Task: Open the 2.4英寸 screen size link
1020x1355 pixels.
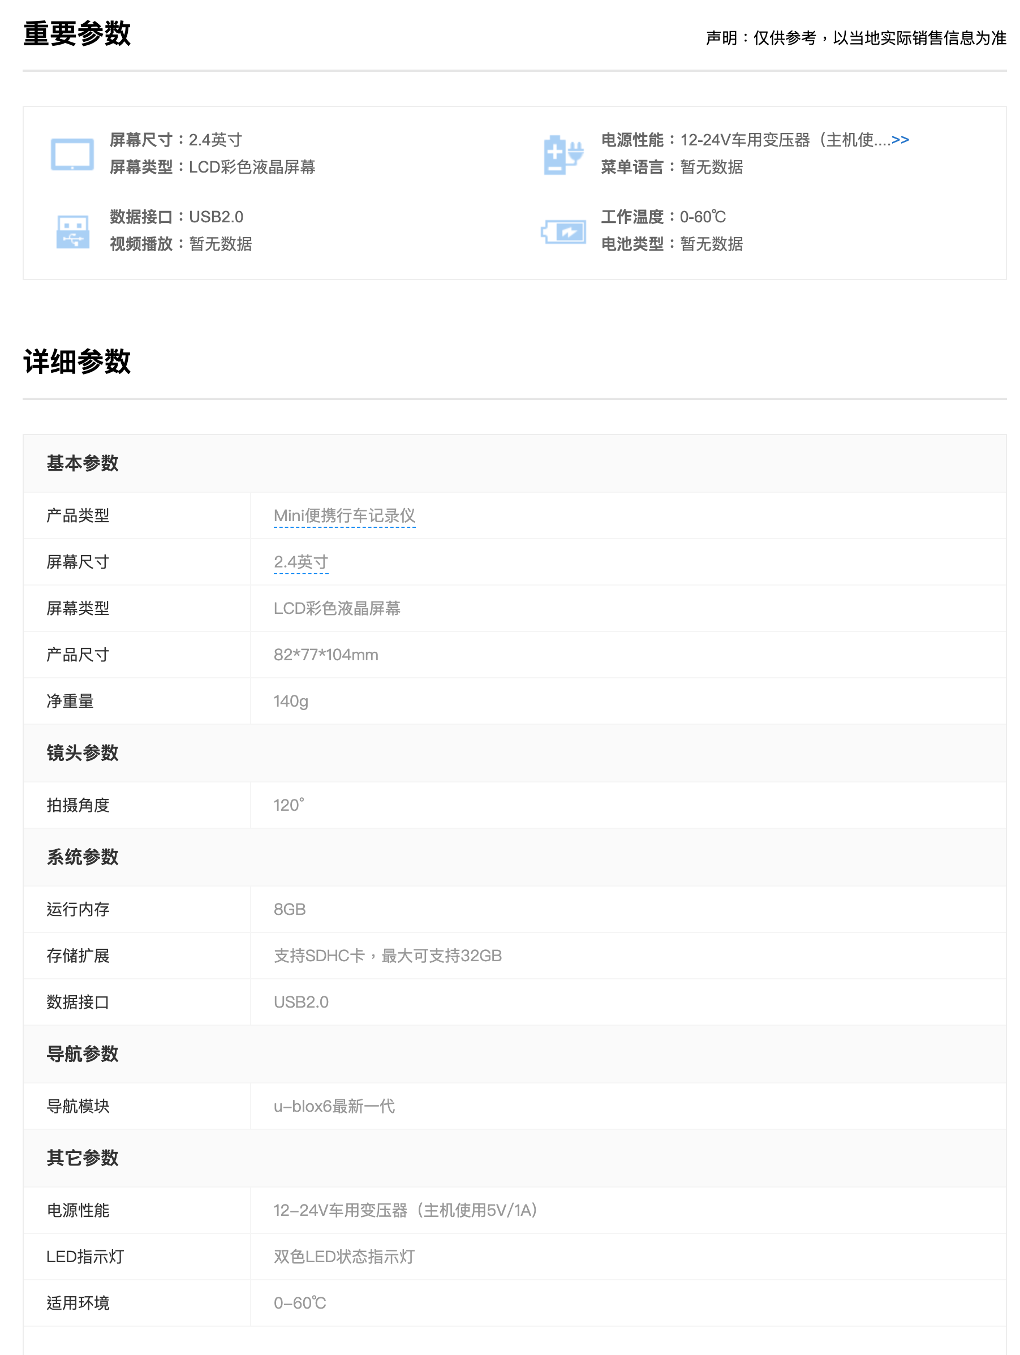Action: pos(301,562)
